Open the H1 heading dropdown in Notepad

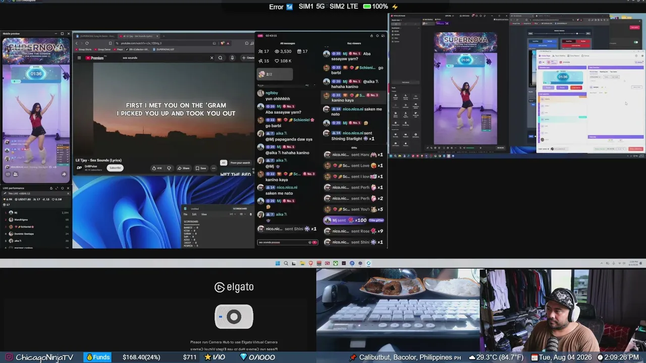click(232, 214)
